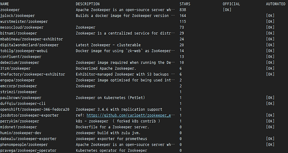
Task: Click AUTOMATED [OK] for debezium/zookeeper
Action: (x=270, y=63)
